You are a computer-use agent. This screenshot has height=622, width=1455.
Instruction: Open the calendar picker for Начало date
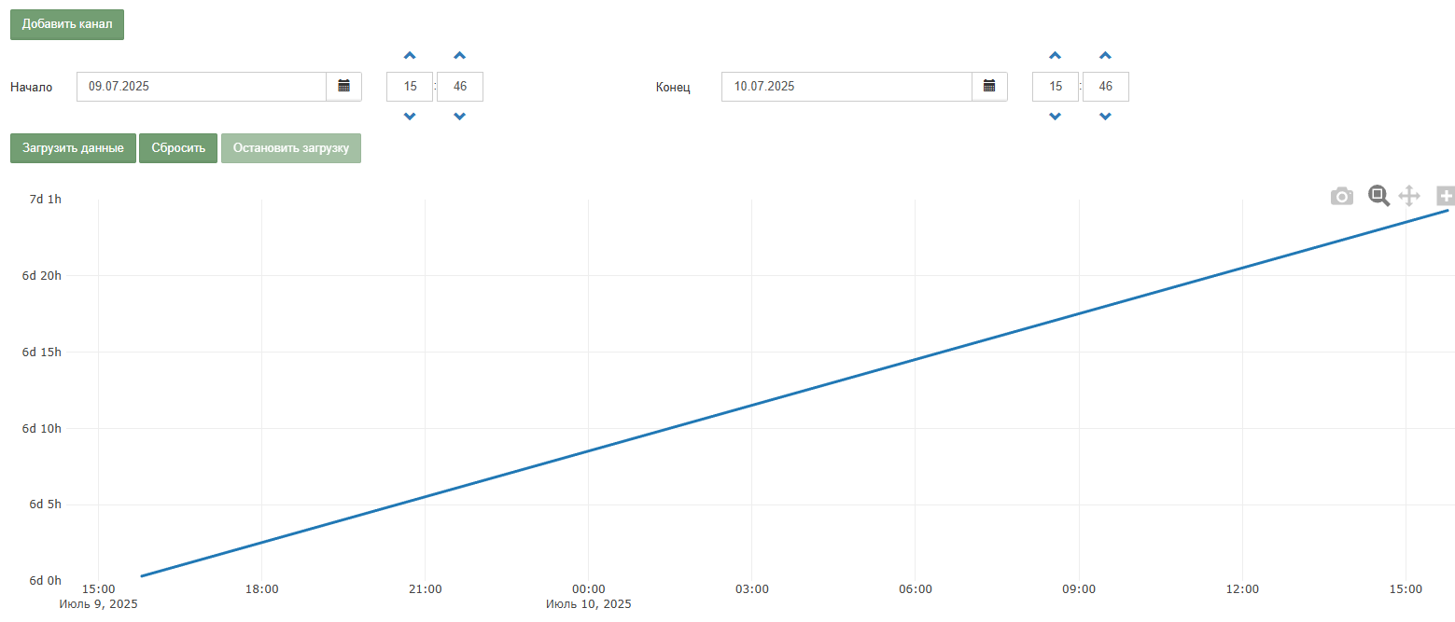343,87
